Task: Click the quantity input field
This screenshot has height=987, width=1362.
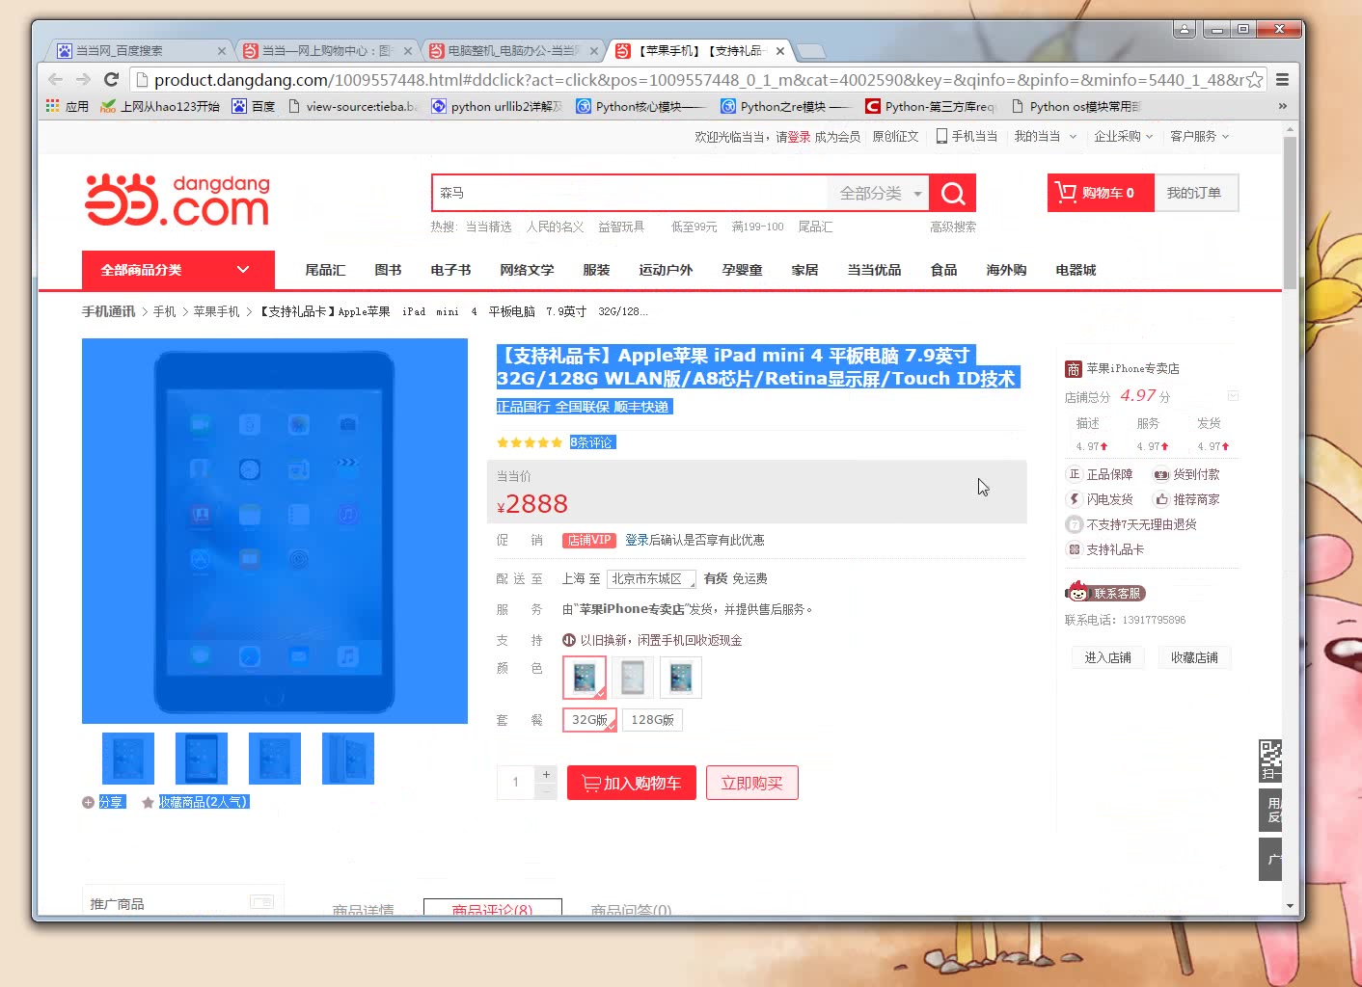Action: [516, 783]
